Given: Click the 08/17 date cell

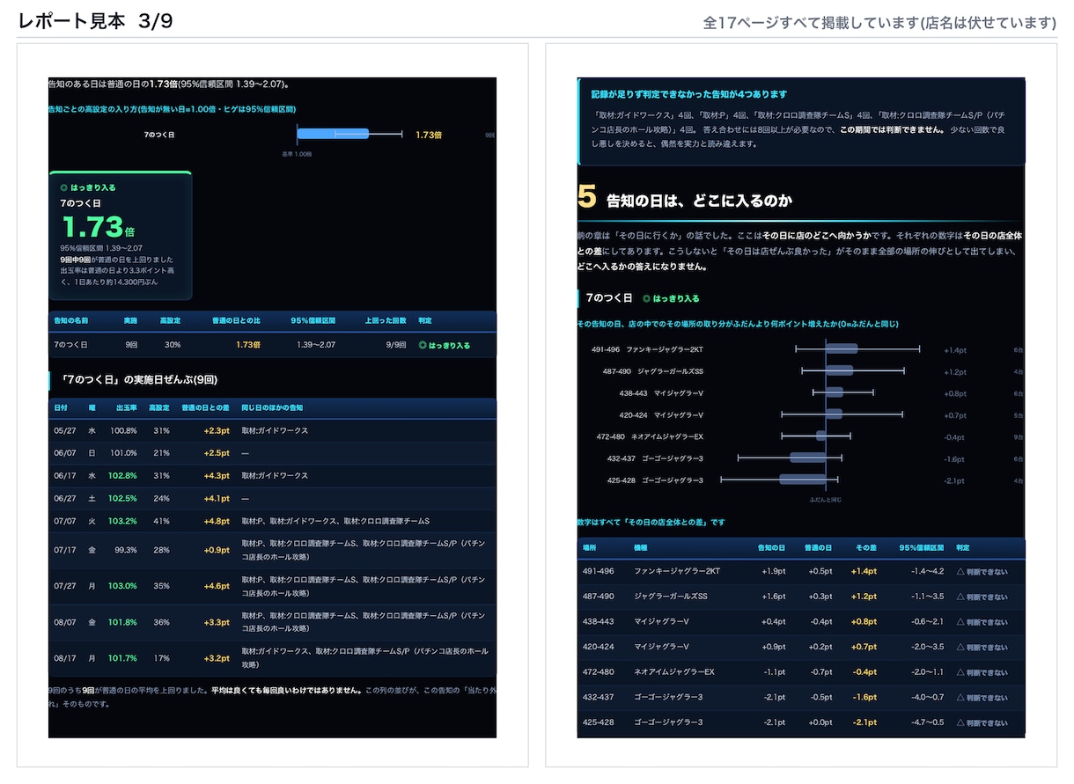Looking at the screenshot, I should click(x=65, y=658).
